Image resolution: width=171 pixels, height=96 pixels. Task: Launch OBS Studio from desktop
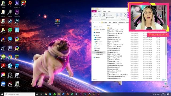[10, 75]
